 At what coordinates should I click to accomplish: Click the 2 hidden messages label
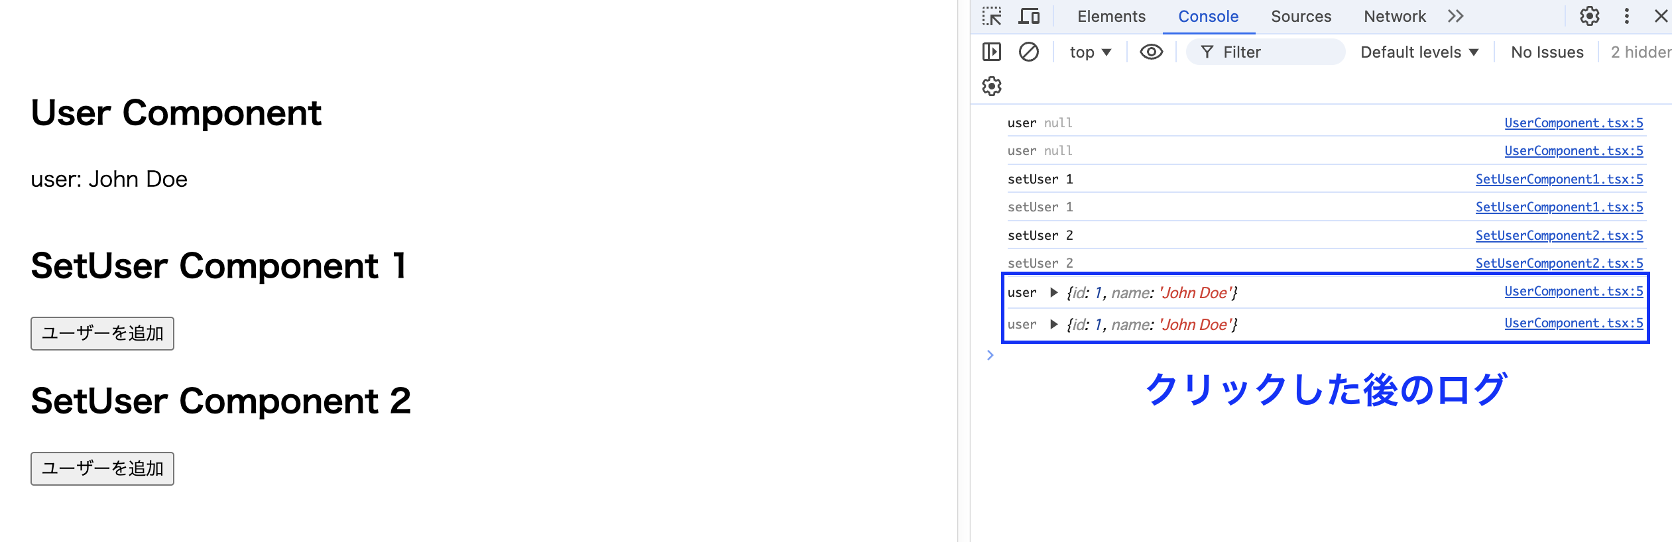1641,52
